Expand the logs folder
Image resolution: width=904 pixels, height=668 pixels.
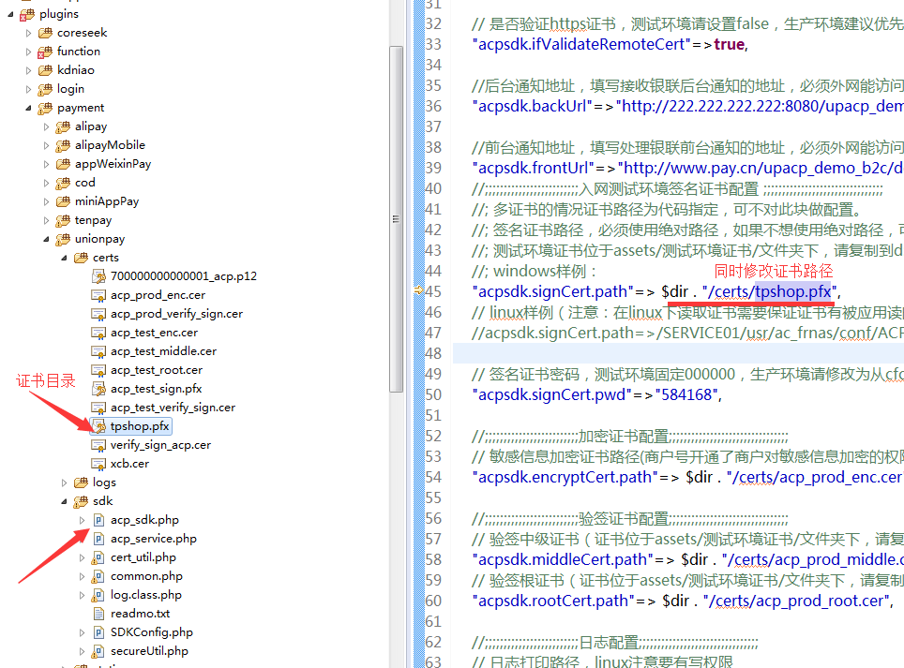(x=64, y=482)
